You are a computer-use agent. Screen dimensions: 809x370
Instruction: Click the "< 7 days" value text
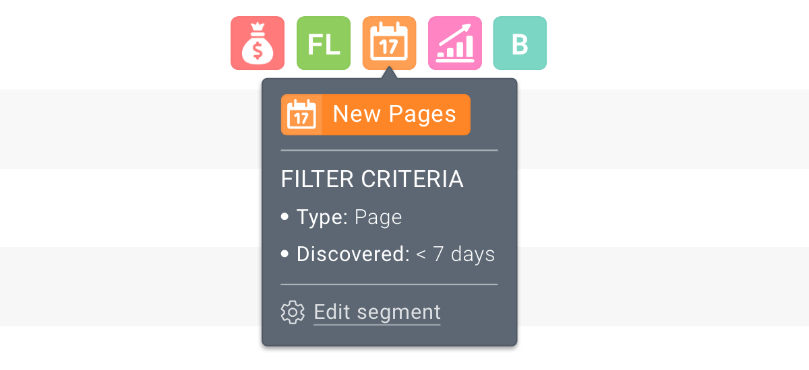(x=456, y=254)
